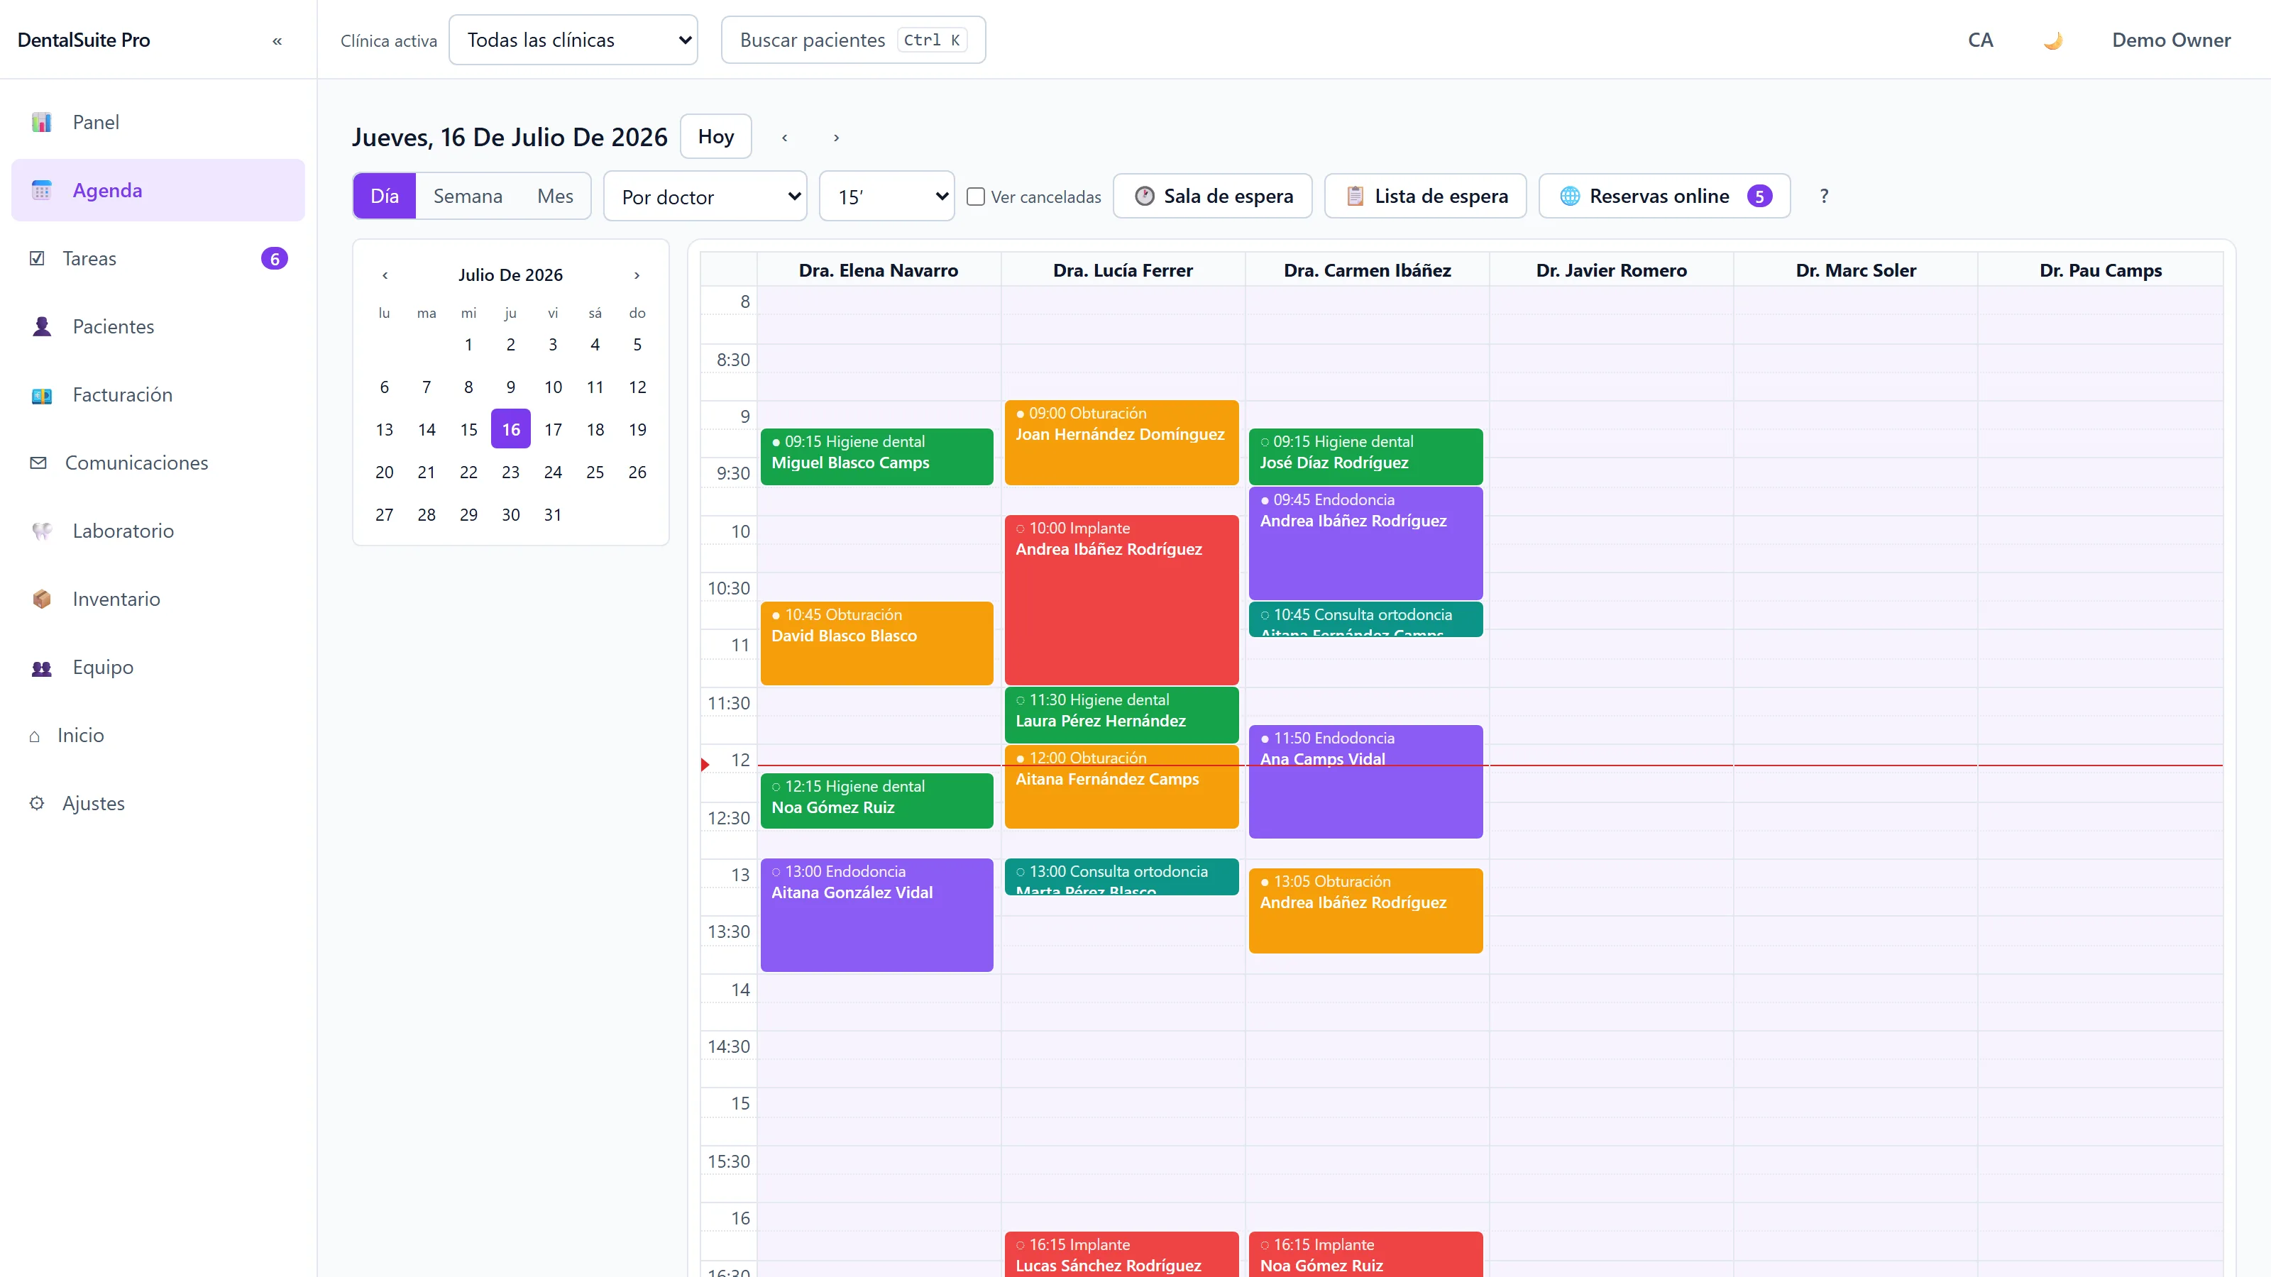Open 13:05 Obturación Andrea Ibáñez Rodríguez appointment

click(x=1365, y=910)
